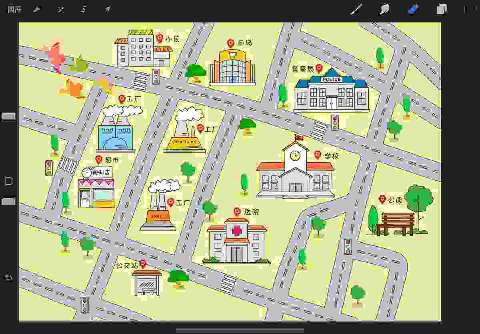Click the 医院 label on the map
This screenshot has height=334, width=480.
pos(252,211)
